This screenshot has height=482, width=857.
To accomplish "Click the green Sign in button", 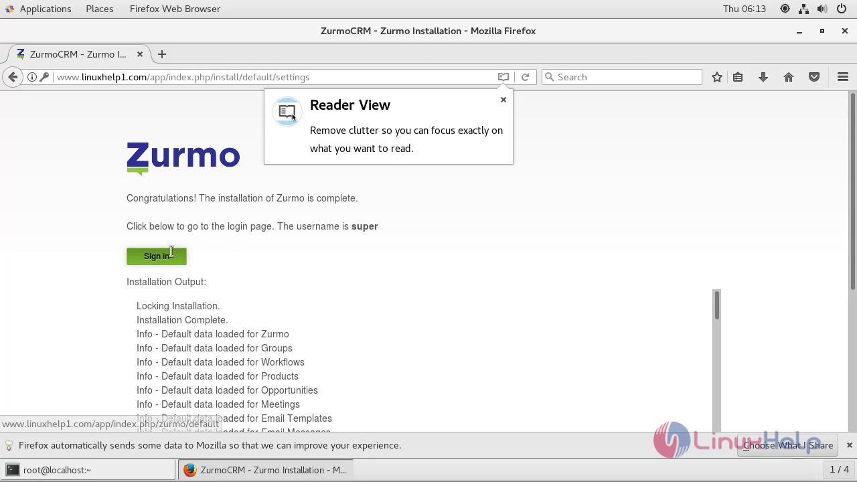I will 157,256.
